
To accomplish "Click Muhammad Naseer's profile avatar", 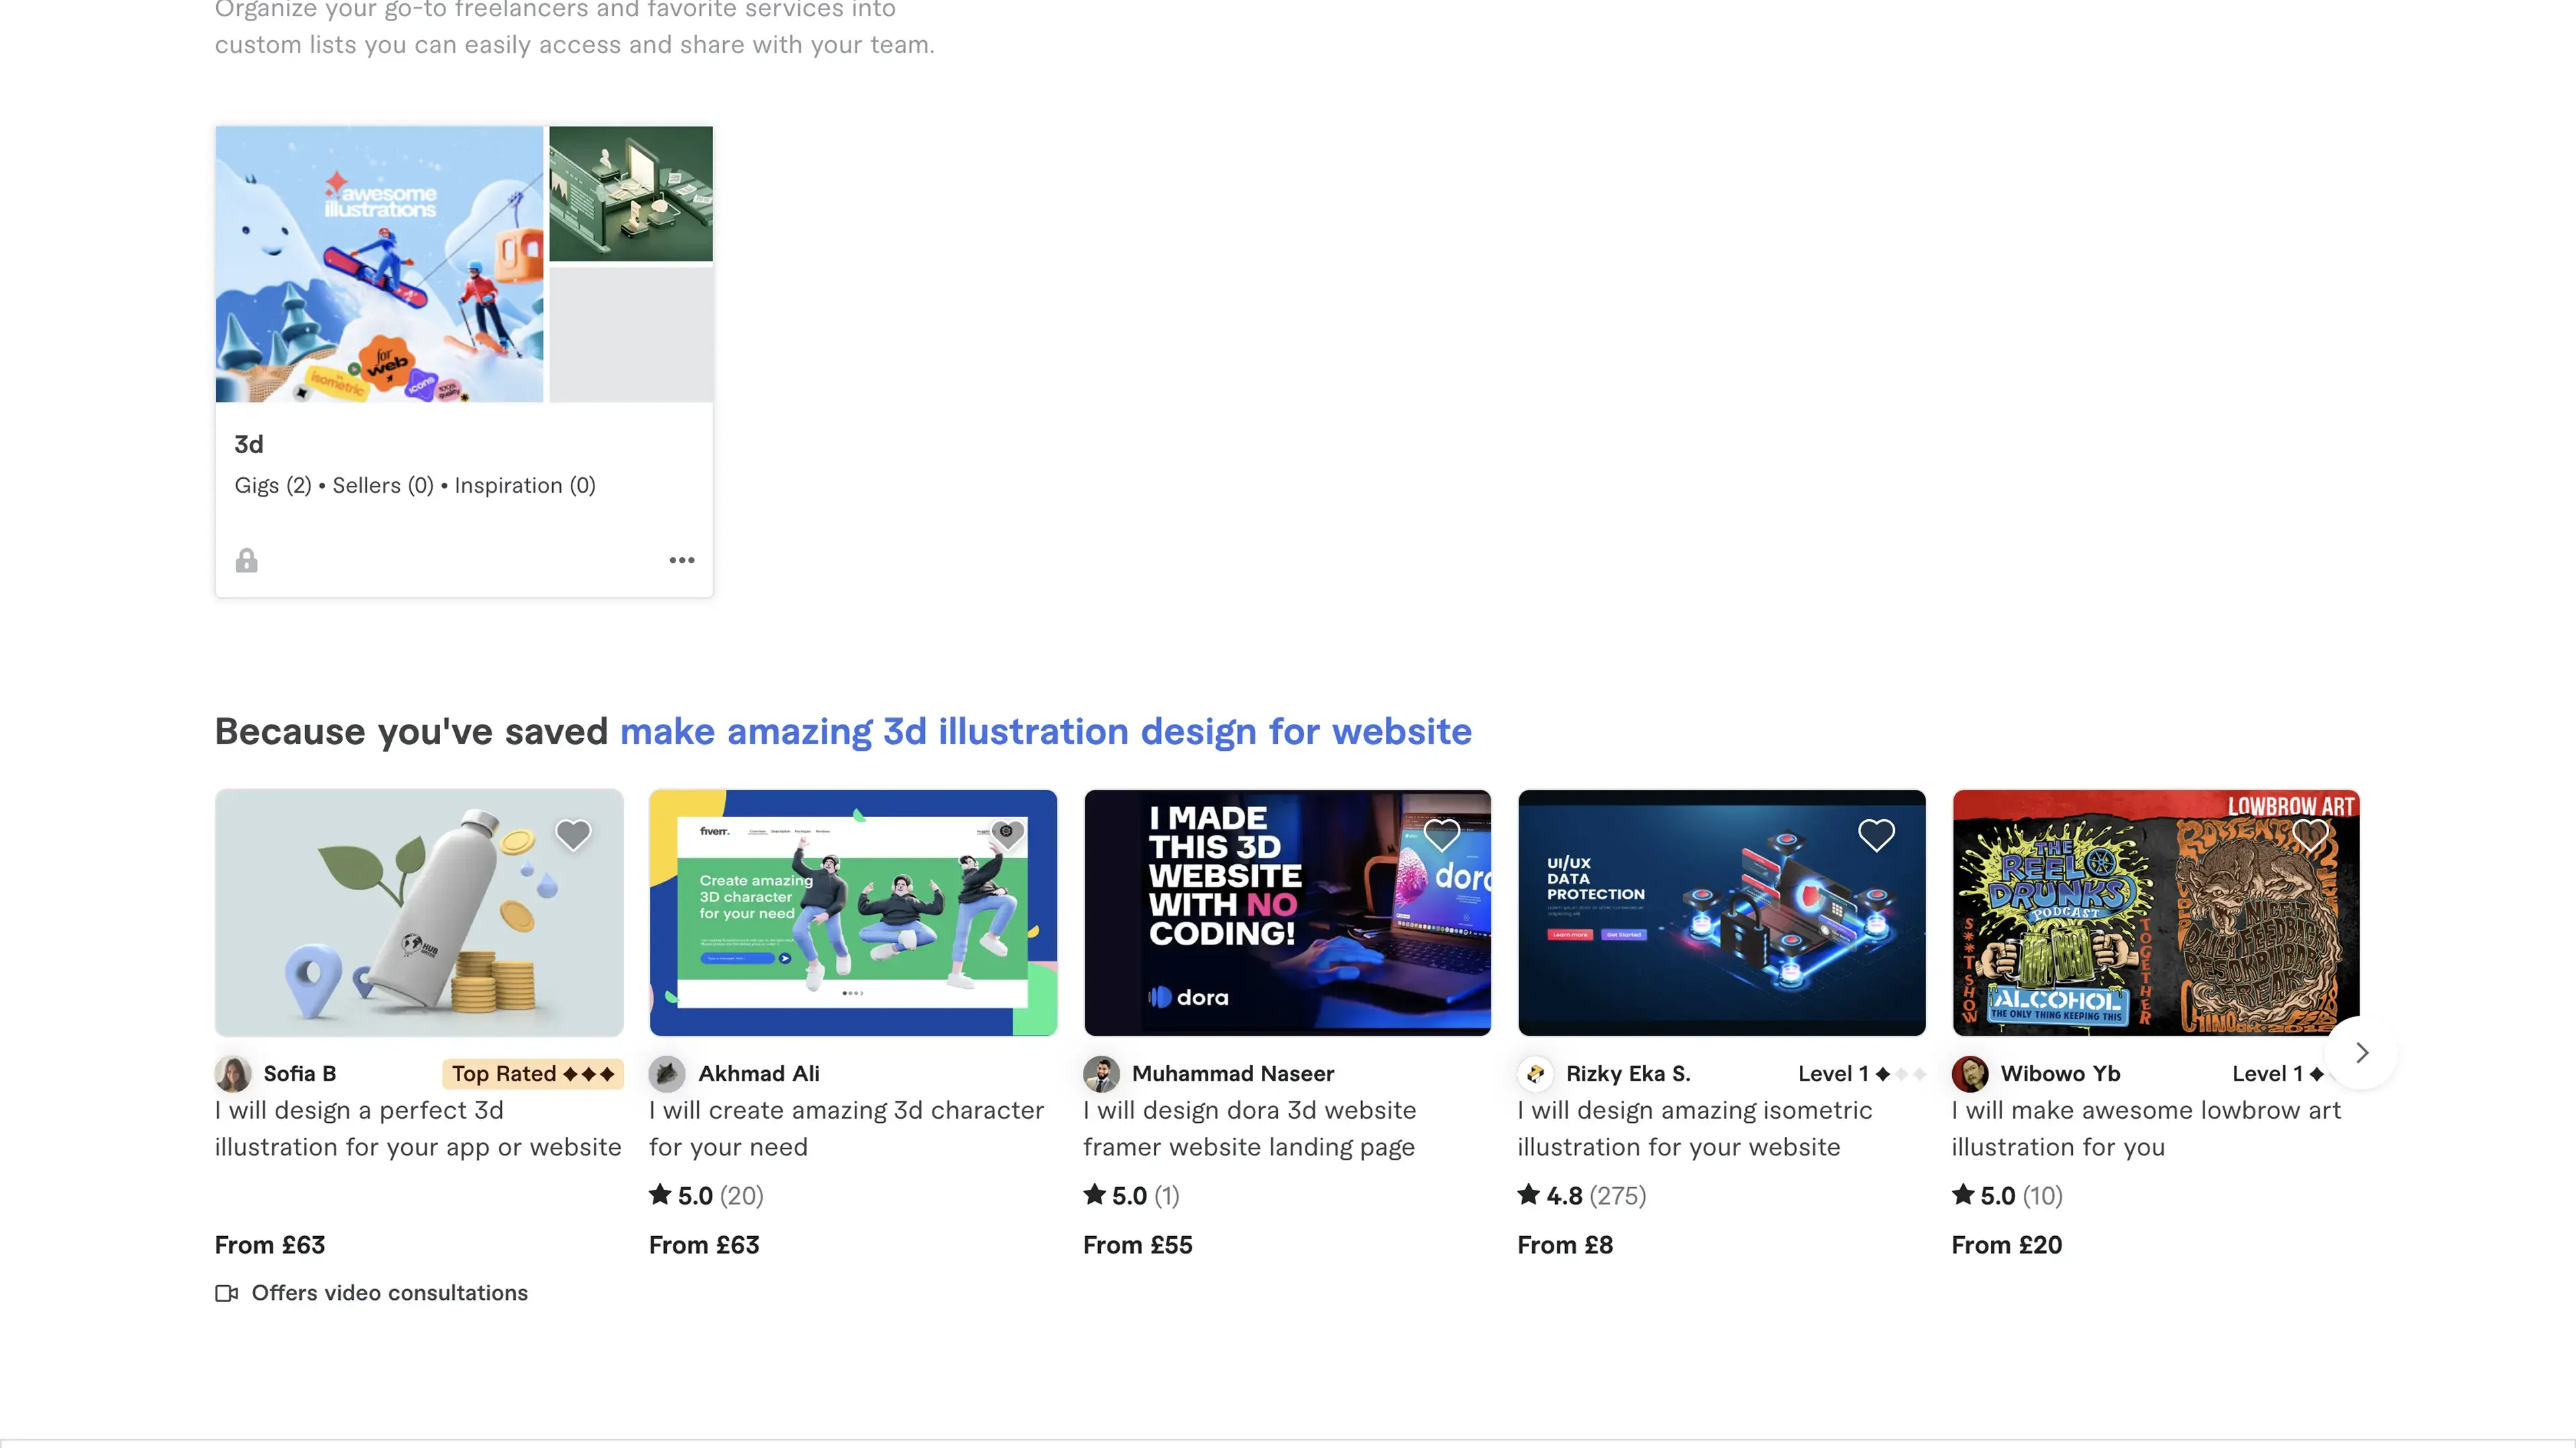I will coord(1101,1073).
